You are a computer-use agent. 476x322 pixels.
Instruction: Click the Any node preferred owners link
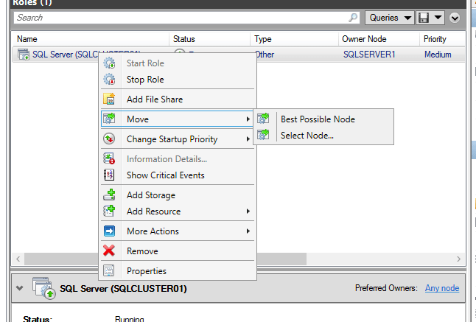pos(442,288)
